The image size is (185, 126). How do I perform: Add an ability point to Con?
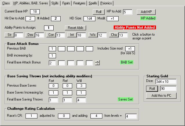(51, 35)
